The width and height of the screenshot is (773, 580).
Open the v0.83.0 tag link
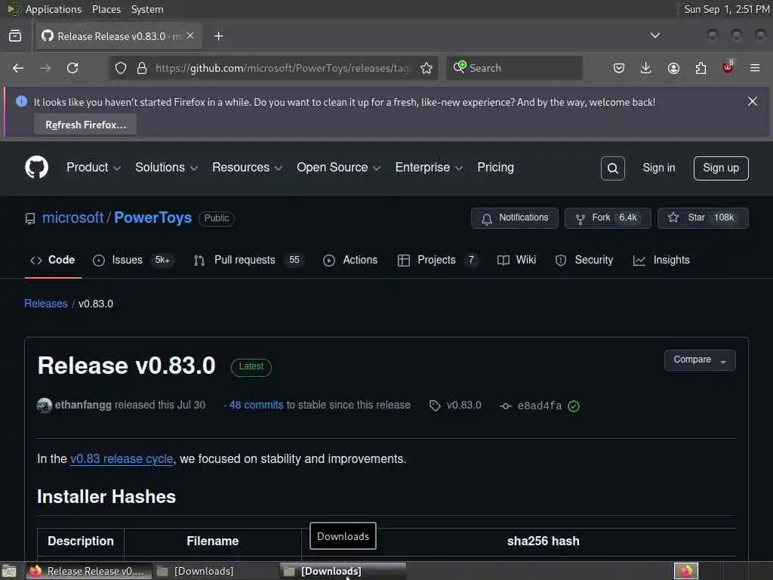464,406
